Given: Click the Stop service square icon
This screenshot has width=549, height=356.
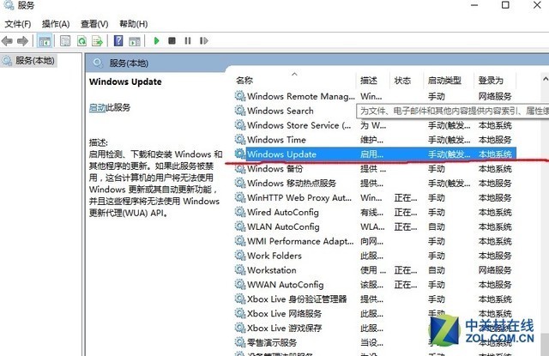Looking at the screenshot, I should coord(172,41).
